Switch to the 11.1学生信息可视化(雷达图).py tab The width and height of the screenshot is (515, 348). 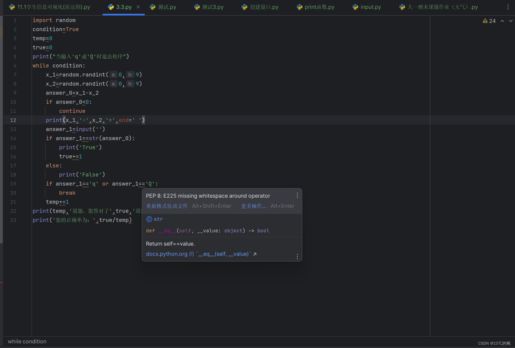tap(50, 7)
